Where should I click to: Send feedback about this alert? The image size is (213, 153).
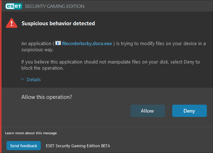[23, 146]
